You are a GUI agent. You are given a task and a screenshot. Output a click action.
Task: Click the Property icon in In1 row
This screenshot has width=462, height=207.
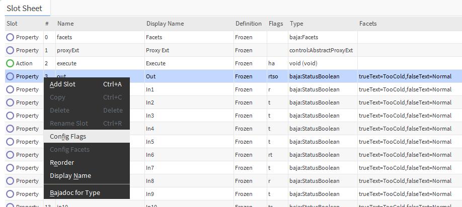(x=10, y=89)
